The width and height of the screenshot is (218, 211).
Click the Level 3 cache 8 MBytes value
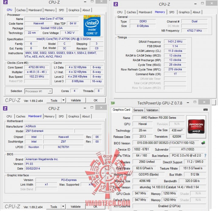click(x=78, y=81)
